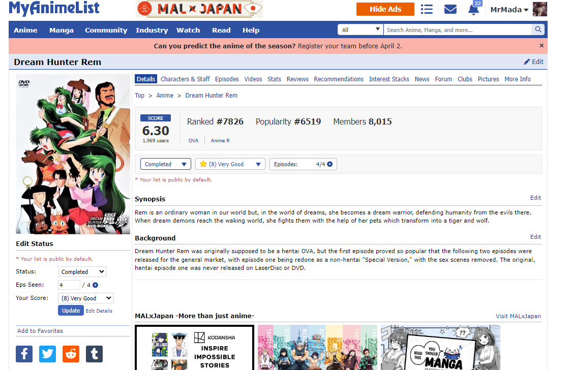Click Add to Favorites
Viewport: 570px width, 370px height.
[x=40, y=331]
